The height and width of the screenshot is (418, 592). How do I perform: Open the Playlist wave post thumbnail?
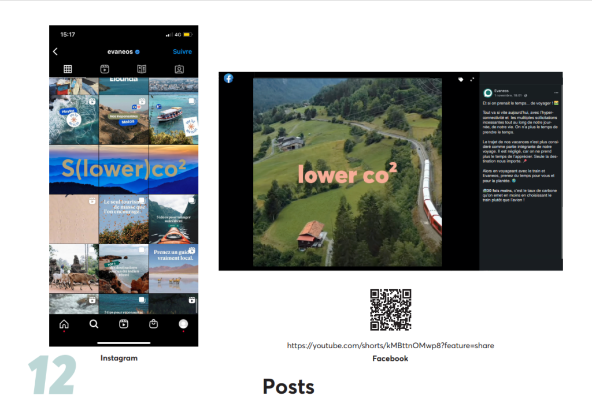[x=74, y=120]
